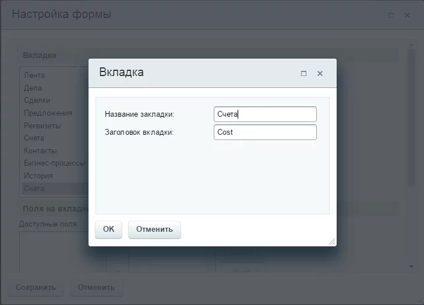Maximize the Вкладка dialog

[303, 74]
